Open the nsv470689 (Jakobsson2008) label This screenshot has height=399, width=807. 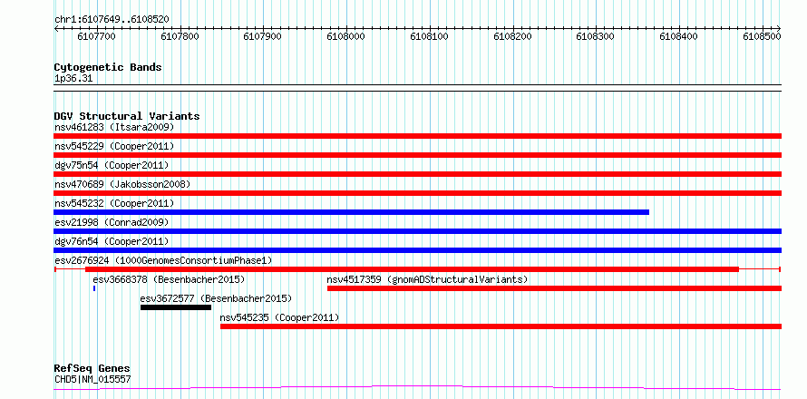pyautogui.click(x=122, y=184)
